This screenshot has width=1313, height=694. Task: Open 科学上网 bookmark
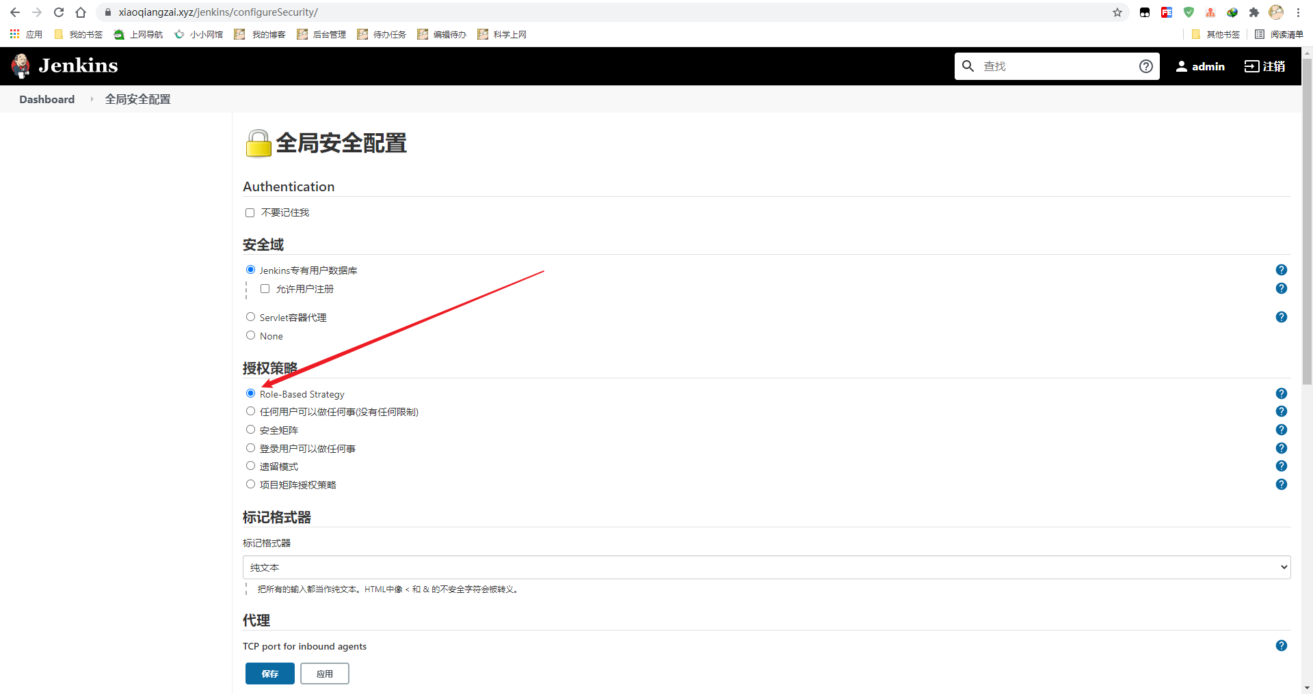click(502, 34)
